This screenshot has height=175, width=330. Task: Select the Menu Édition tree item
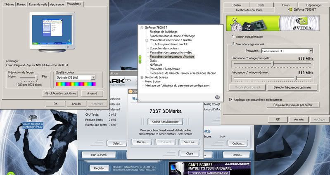(153, 82)
